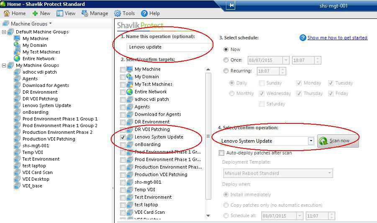Click the Machine Groups header icon
Image resolution: width=377 pixels, height=223 pixels.
[x=6, y=23]
